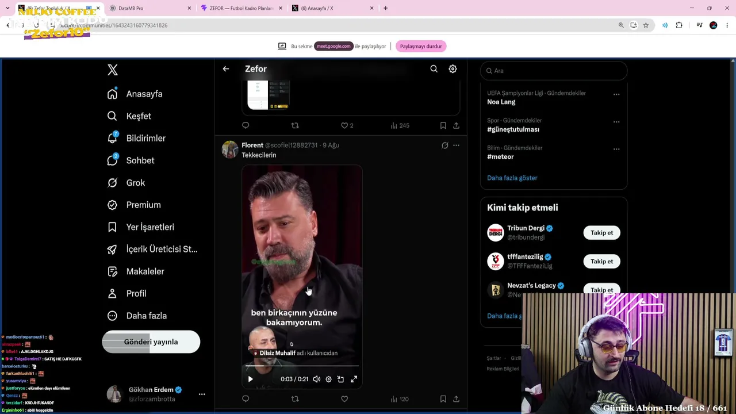Repost Florent's post

tap(295, 399)
